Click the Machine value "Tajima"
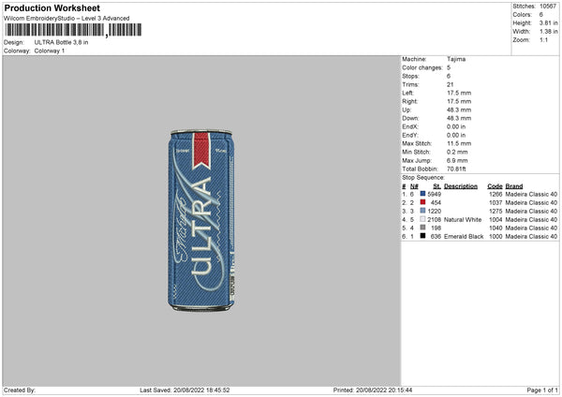 click(456, 59)
